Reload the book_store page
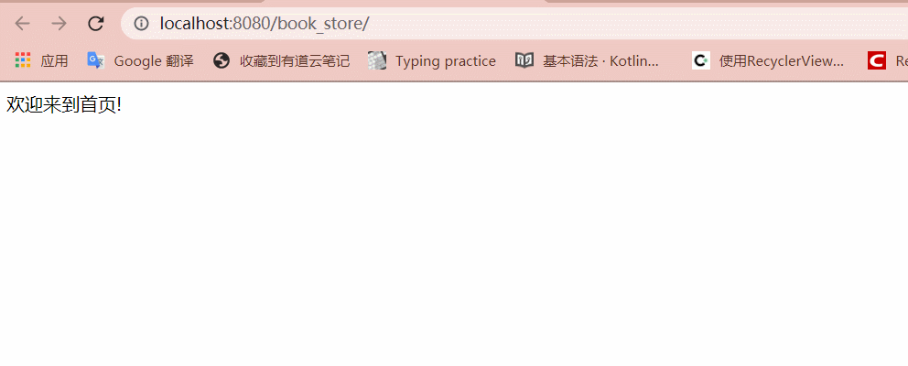This screenshot has height=366, width=908. pyautogui.click(x=95, y=23)
